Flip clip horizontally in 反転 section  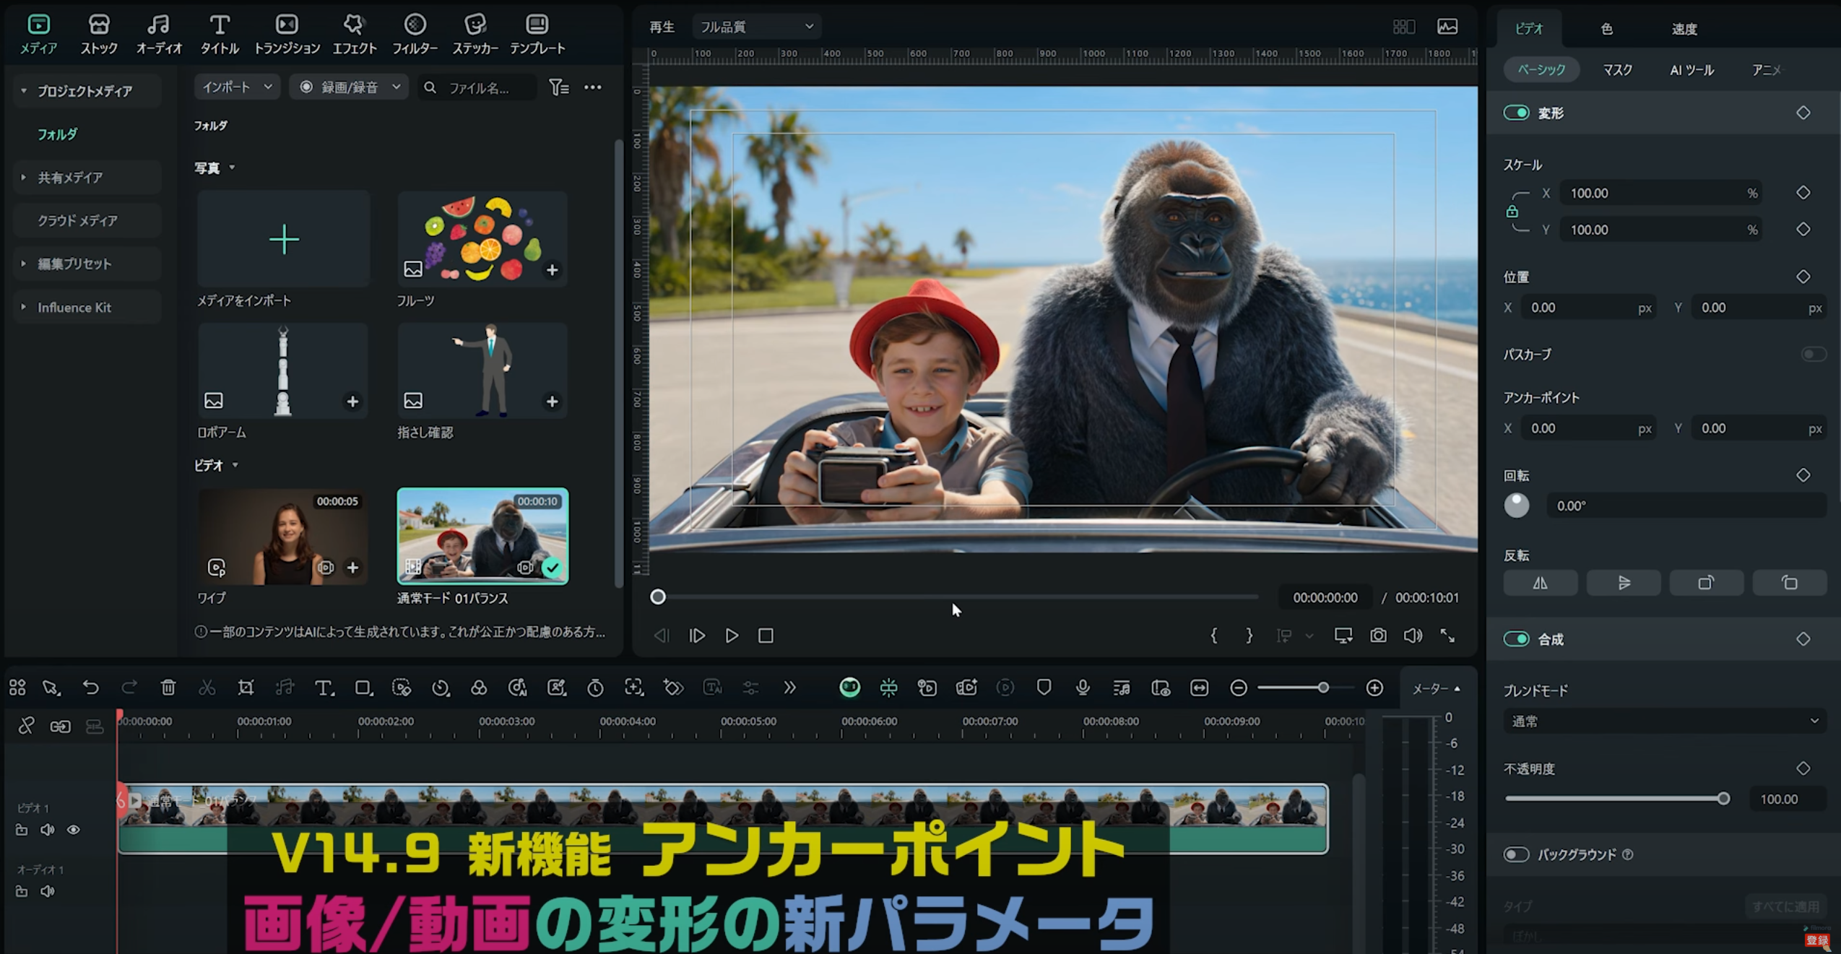[1541, 583]
